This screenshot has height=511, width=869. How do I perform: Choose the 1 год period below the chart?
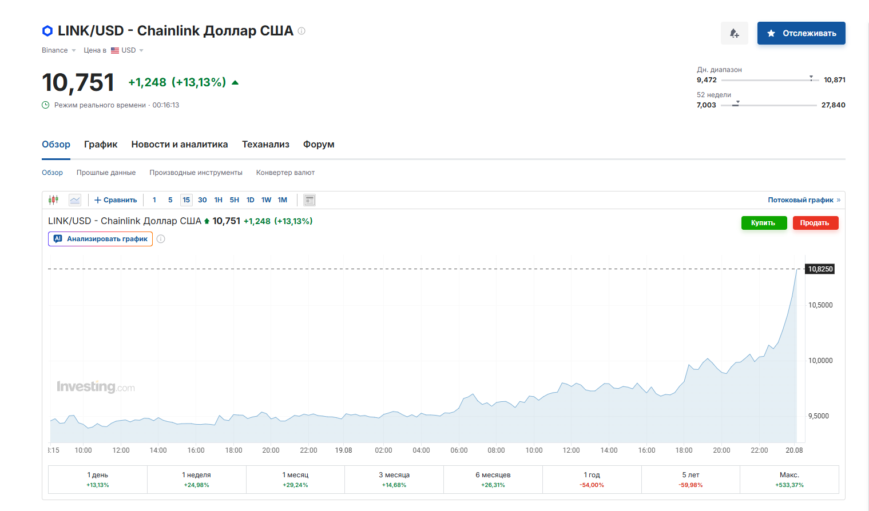(x=592, y=480)
